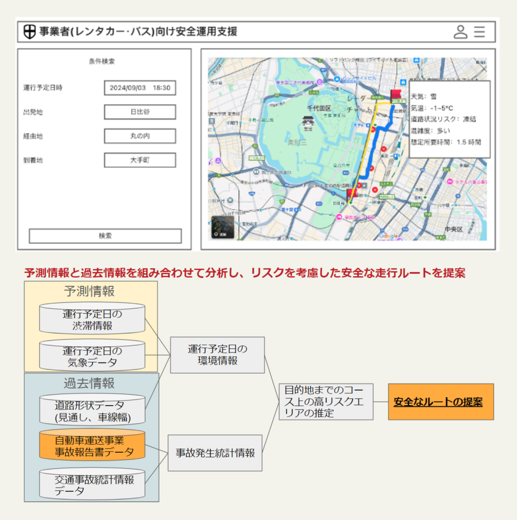Follow the 安全なルートの提案 link

438,402
